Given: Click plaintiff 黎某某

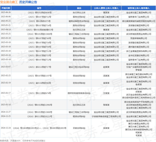Looking at the screenshot, I should click(x=106, y=105).
